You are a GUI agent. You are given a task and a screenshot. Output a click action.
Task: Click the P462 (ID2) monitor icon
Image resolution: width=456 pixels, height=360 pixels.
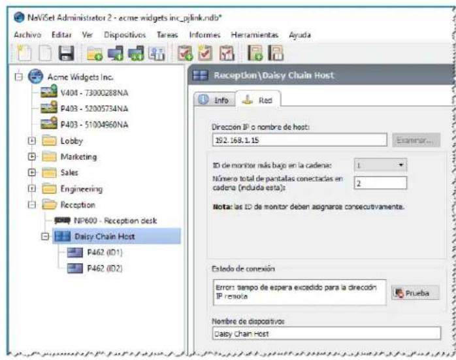[x=74, y=268]
